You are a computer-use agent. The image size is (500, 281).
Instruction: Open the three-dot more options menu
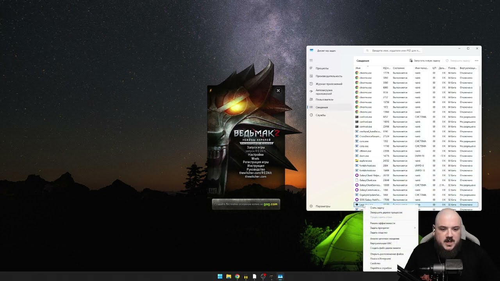click(477, 60)
